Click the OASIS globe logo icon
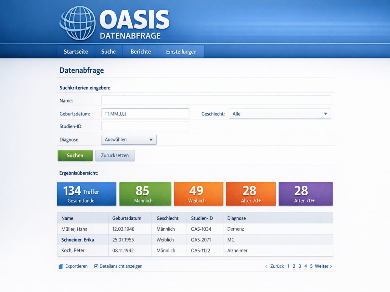Image resolution: width=390 pixels, height=292 pixels. pyautogui.click(x=77, y=23)
